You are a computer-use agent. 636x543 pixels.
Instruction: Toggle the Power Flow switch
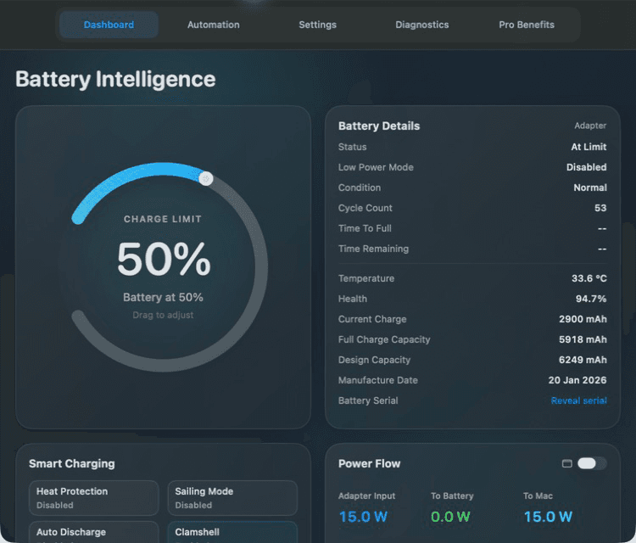(592, 463)
